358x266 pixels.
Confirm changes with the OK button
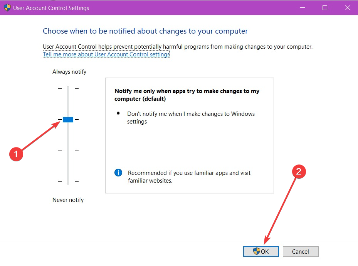(261, 251)
